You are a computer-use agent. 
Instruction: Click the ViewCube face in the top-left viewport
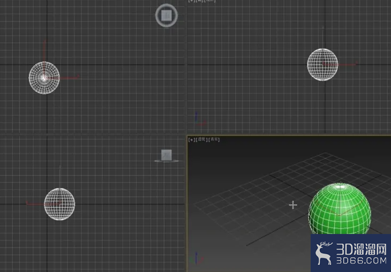point(167,16)
